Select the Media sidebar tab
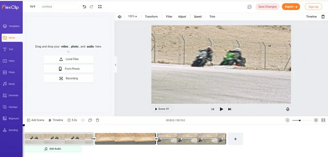Viewport: 328px width, 157px height. tap(12, 38)
